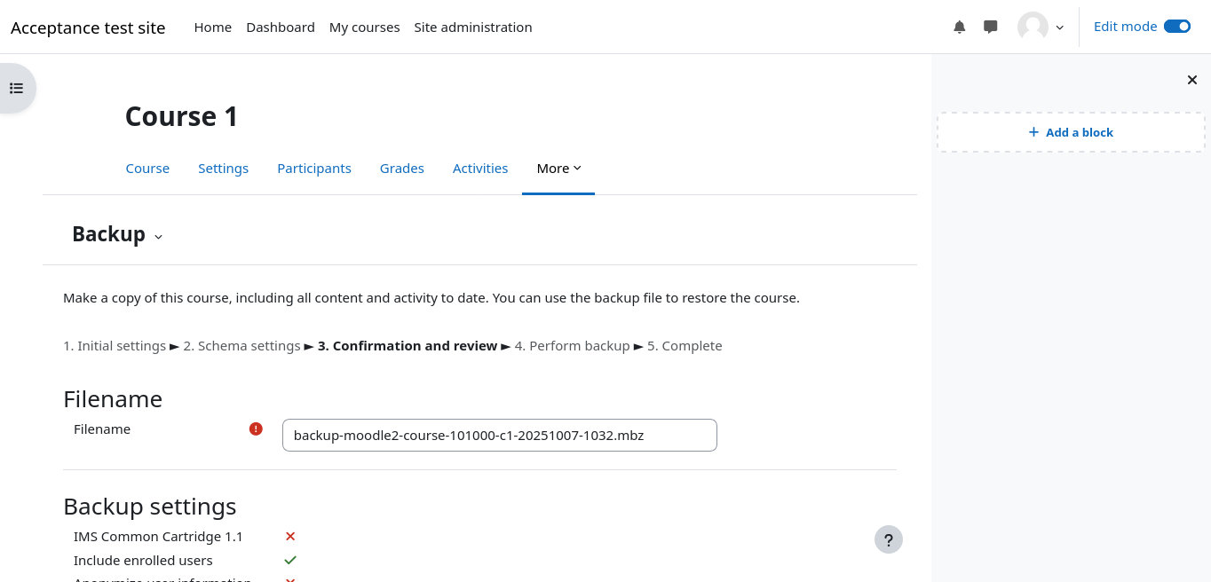Open the course index drawer
1211x582 pixels.
pyautogui.click(x=16, y=88)
